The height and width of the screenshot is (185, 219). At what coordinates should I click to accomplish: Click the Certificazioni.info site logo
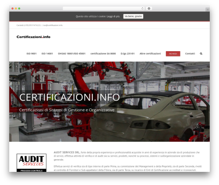pos(33,37)
